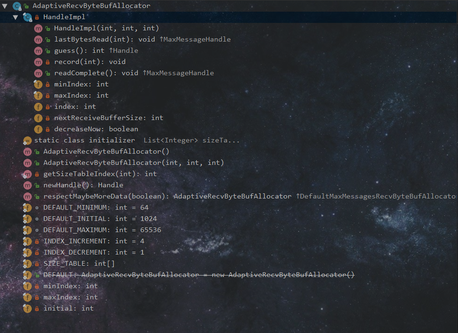Click the static class initializer icon
This screenshot has width=458, height=333.
(x=28, y=141)
